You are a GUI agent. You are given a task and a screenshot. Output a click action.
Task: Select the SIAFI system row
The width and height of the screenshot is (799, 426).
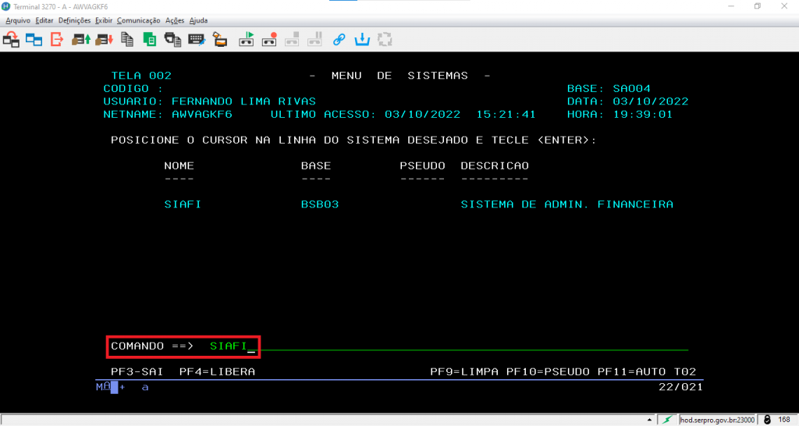(183, 204)
